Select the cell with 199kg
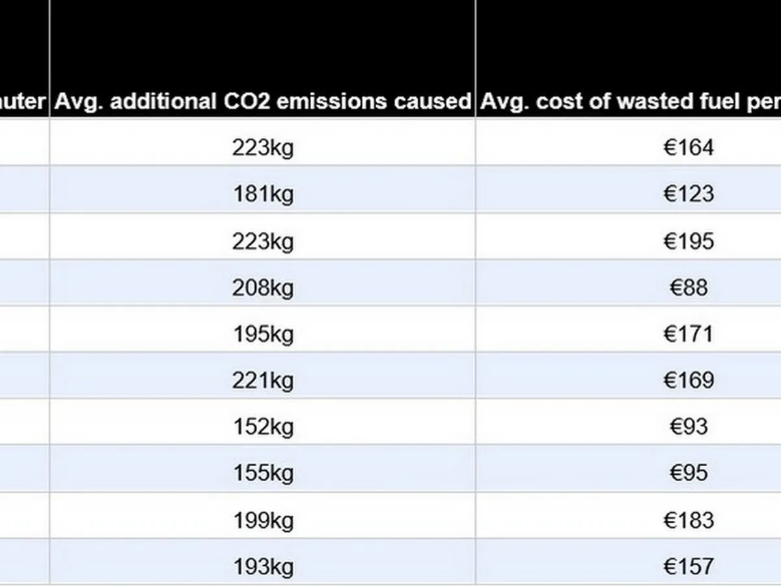Viewport: 781px width, 586px height. point(263,520)
